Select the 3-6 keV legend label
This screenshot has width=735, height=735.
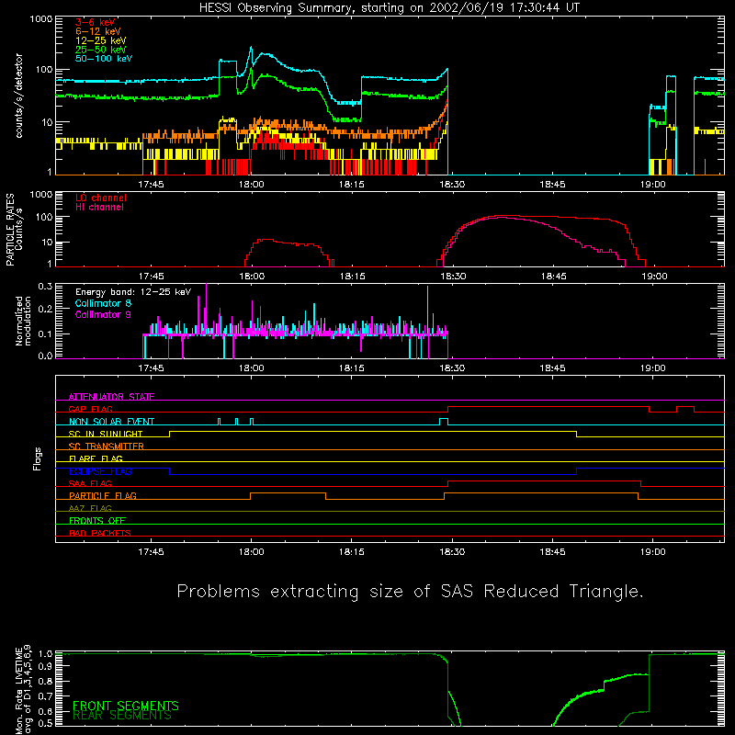click(96, 22)
